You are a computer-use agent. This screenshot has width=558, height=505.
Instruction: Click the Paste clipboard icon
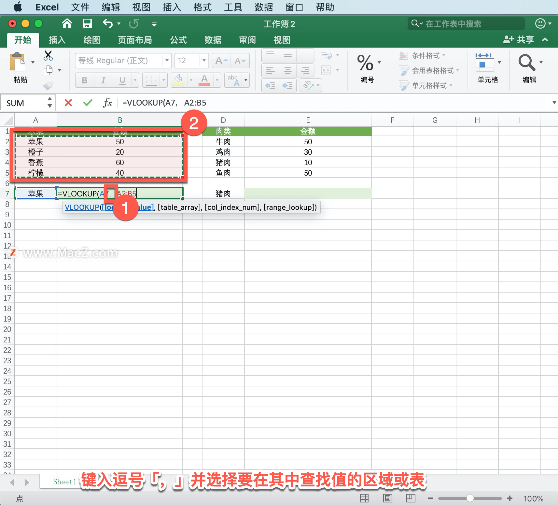17,62
